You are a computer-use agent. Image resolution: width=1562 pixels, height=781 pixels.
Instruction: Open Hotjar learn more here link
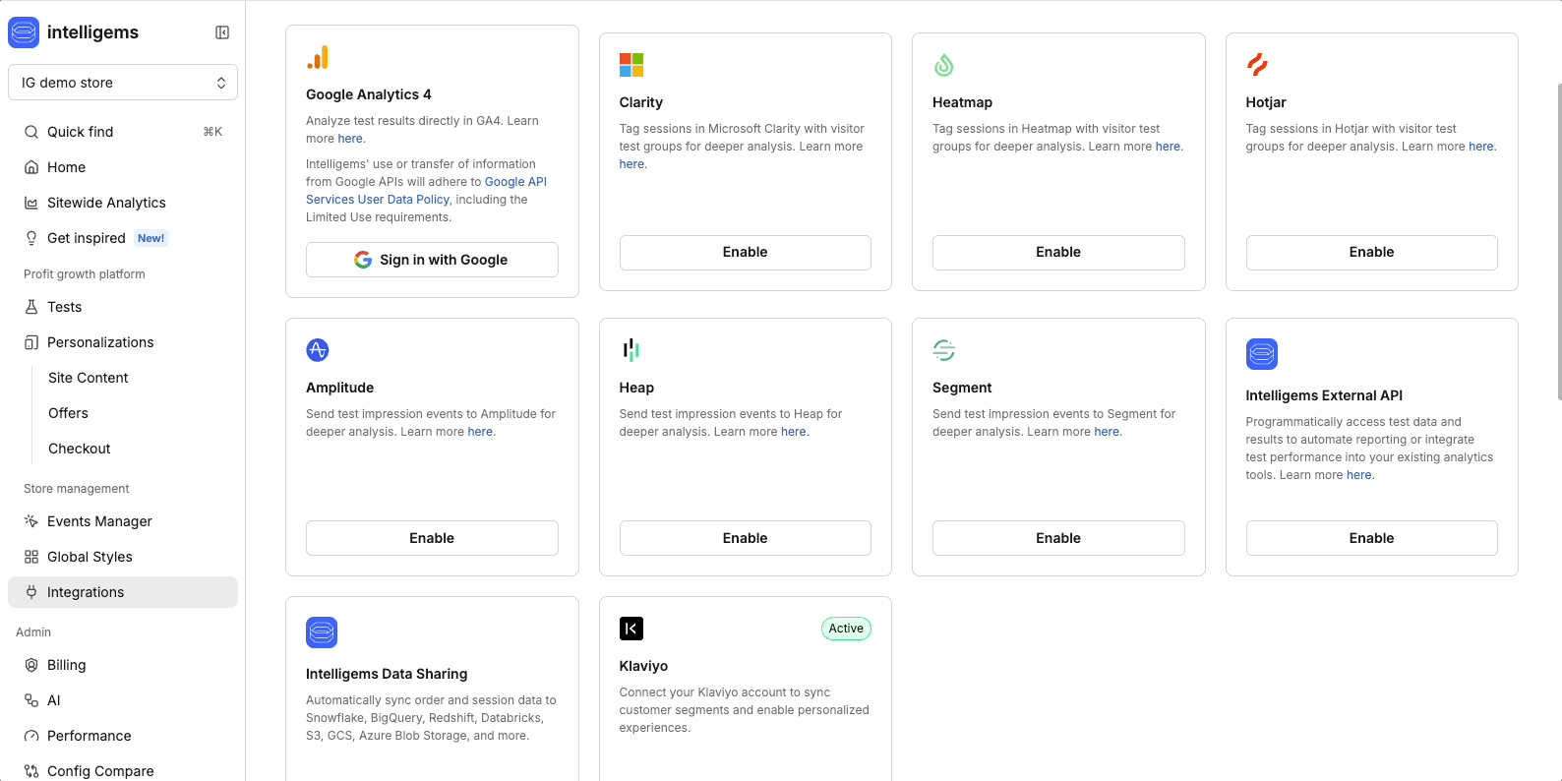pos(1481,147)
